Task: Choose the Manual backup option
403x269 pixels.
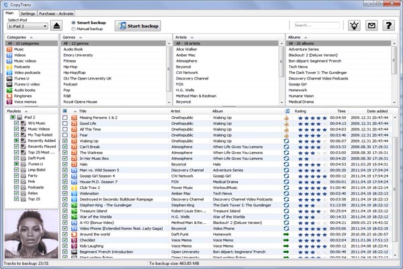Action: pos(73,29)
